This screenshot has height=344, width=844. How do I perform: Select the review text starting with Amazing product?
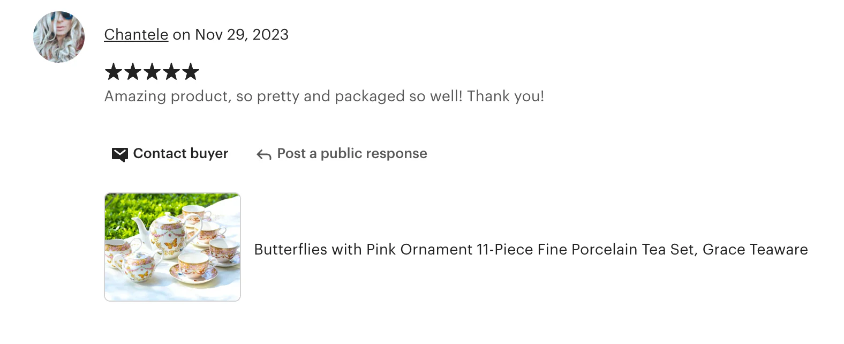point(324,96)
